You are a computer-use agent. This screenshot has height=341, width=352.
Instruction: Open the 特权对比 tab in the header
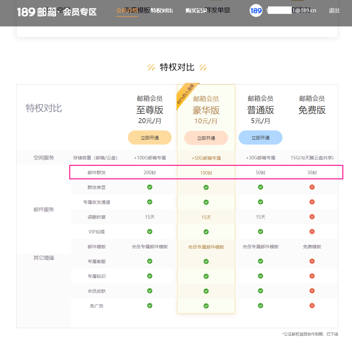tap(162, 11)
